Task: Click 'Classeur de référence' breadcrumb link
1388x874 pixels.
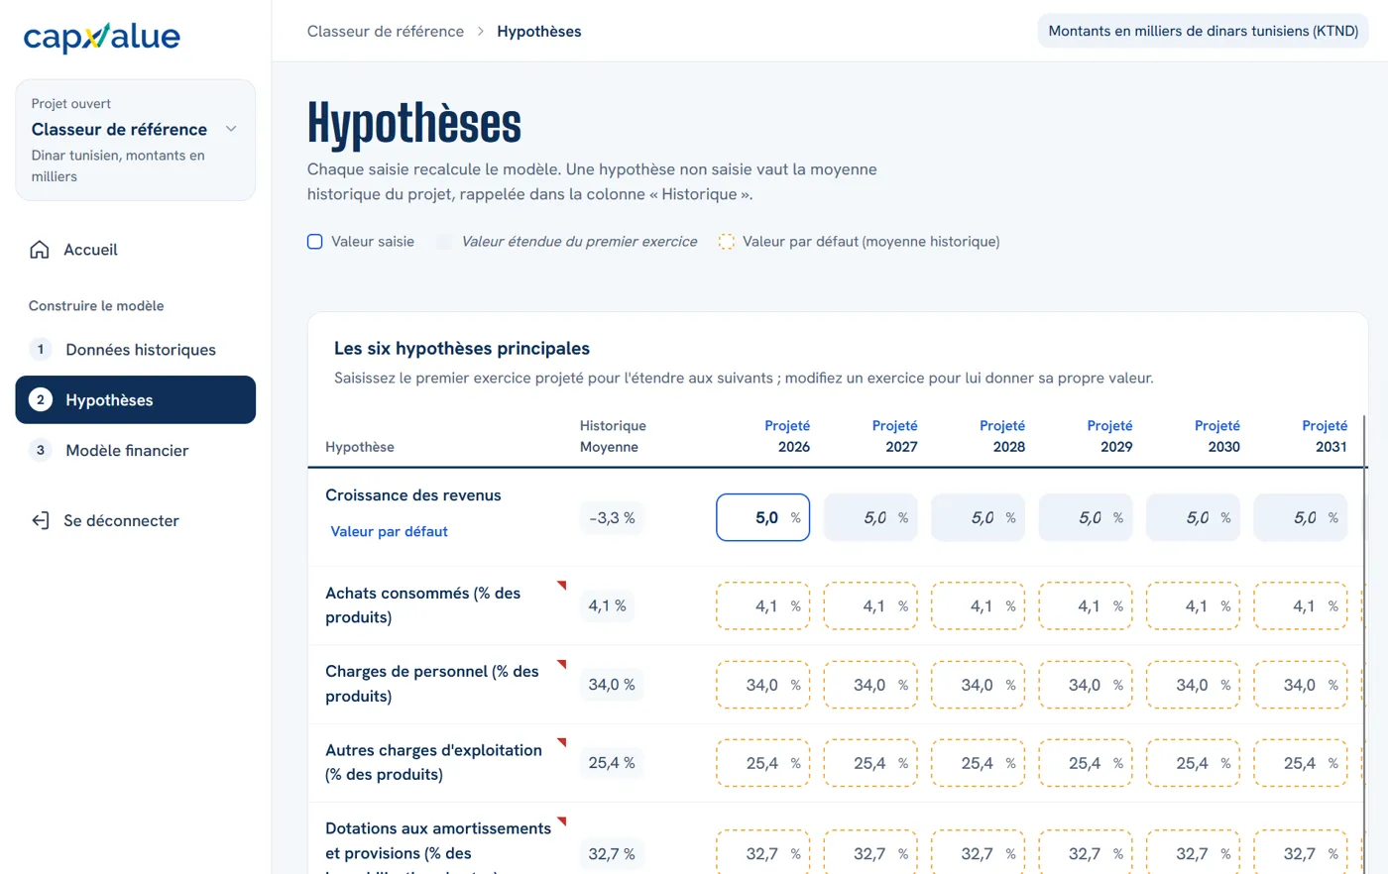Action: point(386,32)
